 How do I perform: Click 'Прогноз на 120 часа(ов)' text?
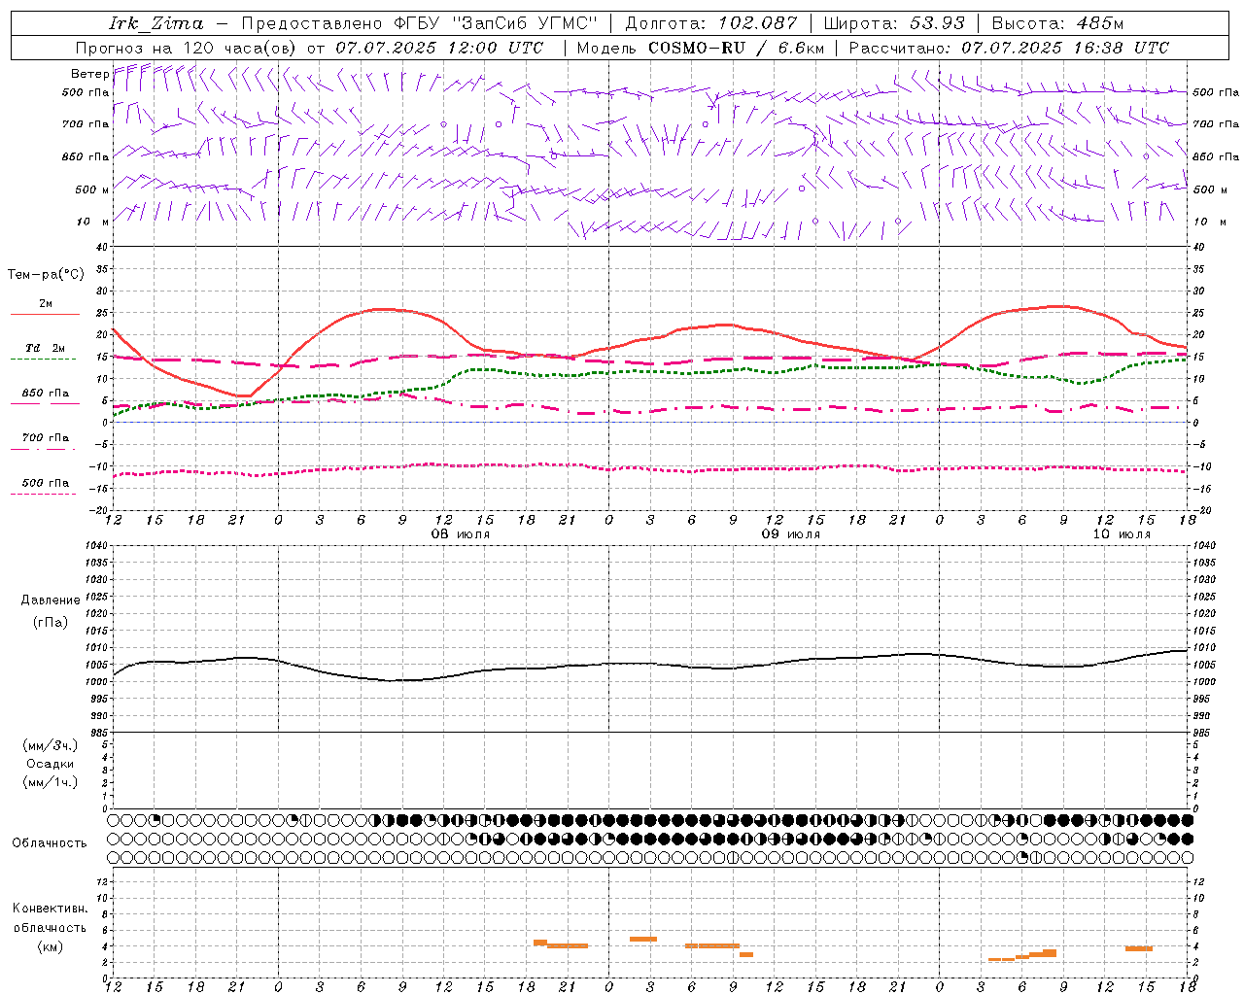coord(187,48)
